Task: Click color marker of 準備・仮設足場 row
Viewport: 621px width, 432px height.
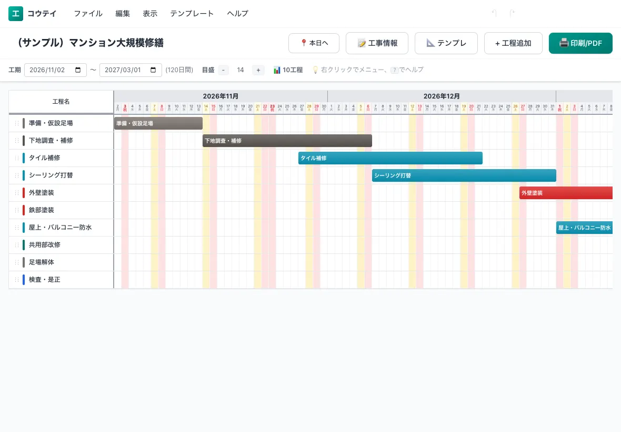Action: click(x=24, y=123)
